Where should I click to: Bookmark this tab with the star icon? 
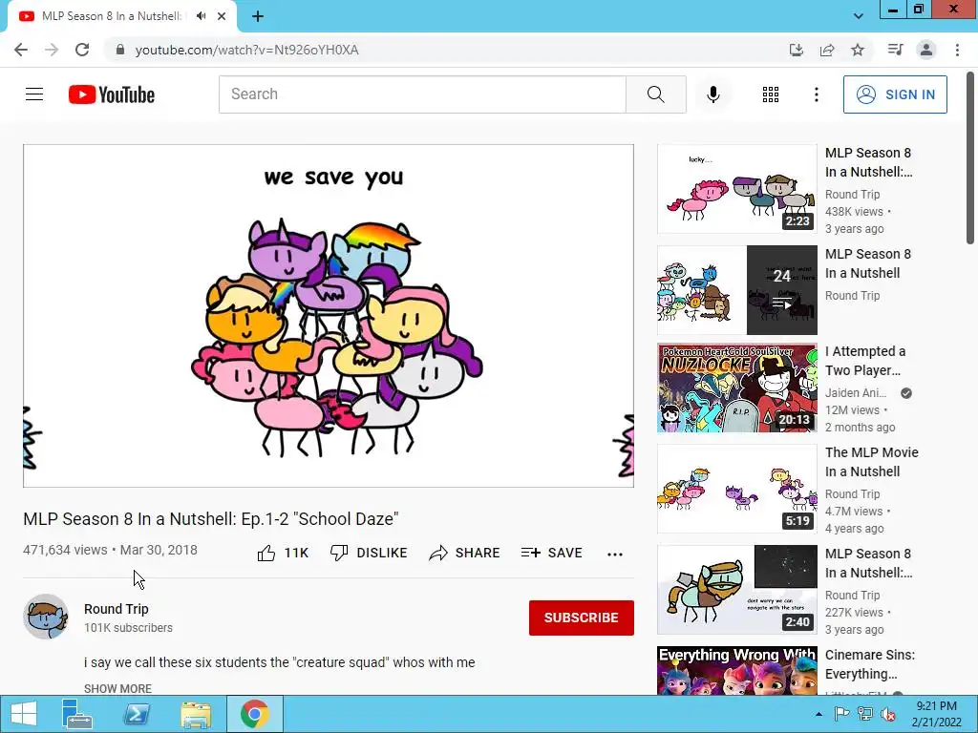click(858, 50)
